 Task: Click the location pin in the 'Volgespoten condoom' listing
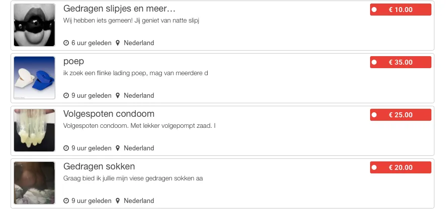(x=118, y=148)
